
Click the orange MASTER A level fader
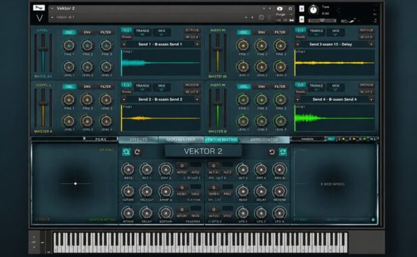[x=43, y=108]
